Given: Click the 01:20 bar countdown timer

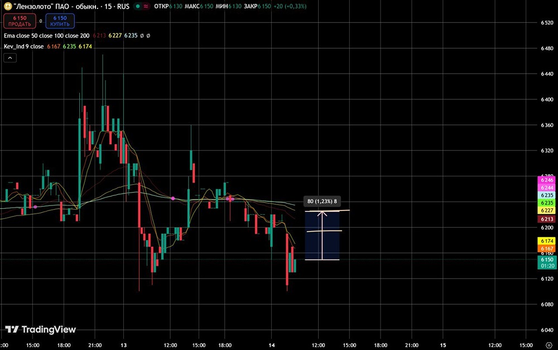Looking at the screenshot, I should 547,266.
